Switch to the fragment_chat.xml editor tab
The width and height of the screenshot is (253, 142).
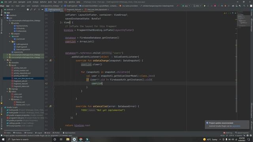(74, 9)
